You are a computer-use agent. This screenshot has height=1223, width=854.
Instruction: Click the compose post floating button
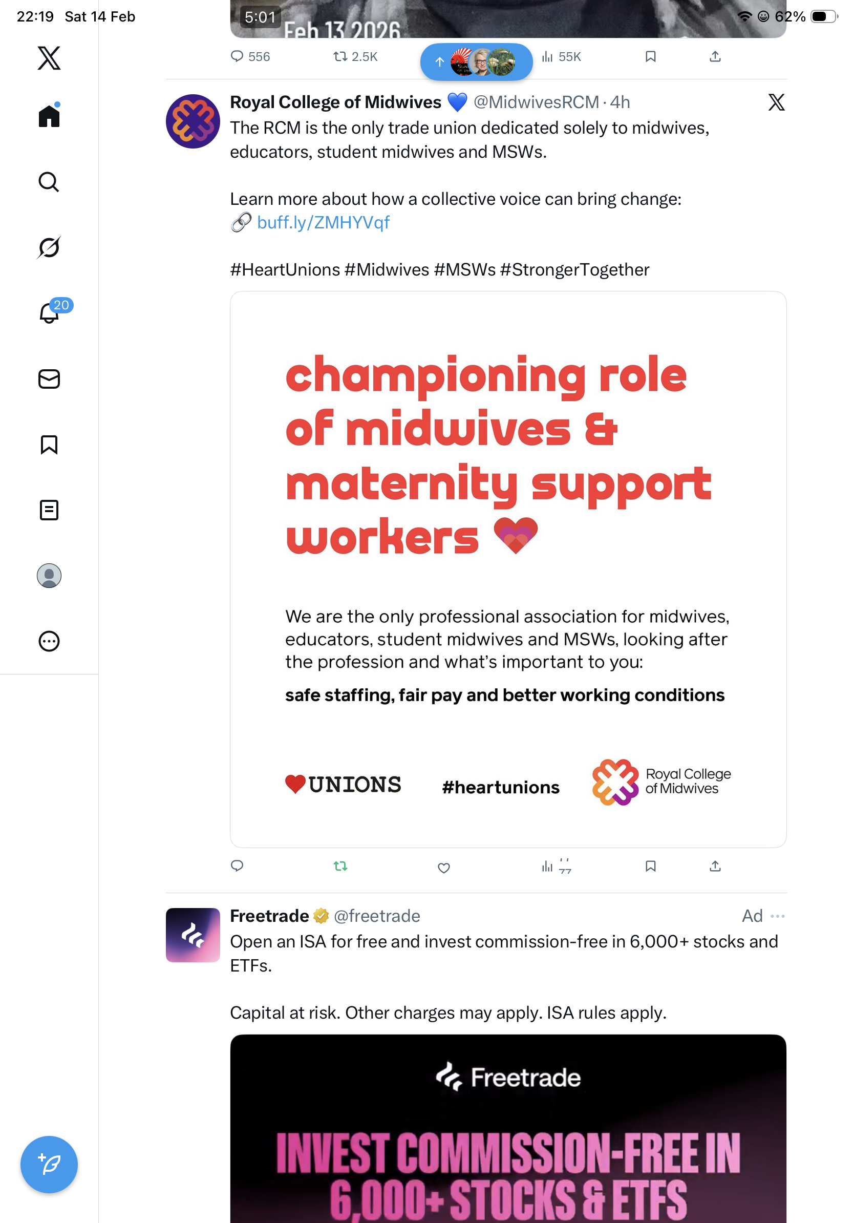(49, 1165)
